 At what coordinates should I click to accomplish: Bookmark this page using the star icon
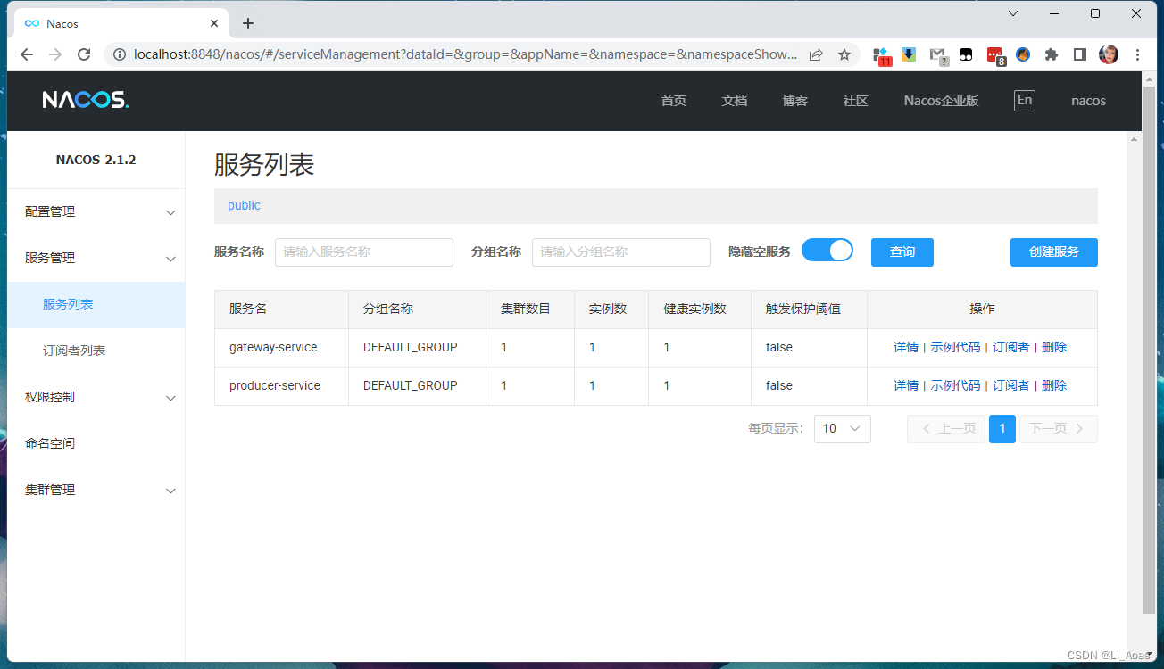pos(844,54)
